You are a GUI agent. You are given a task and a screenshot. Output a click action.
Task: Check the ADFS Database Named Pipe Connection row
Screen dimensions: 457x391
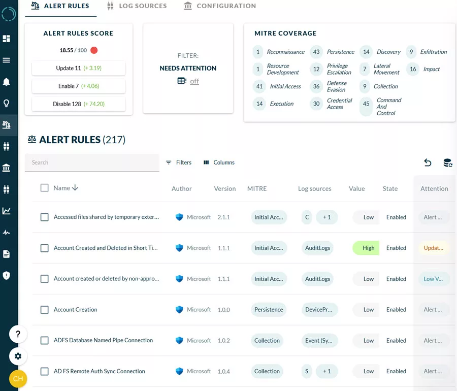tap(45, 340)
